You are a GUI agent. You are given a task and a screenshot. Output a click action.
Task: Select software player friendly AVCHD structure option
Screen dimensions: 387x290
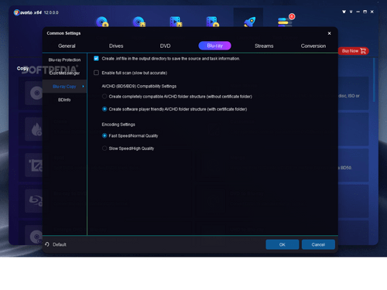tap(104, 109)
